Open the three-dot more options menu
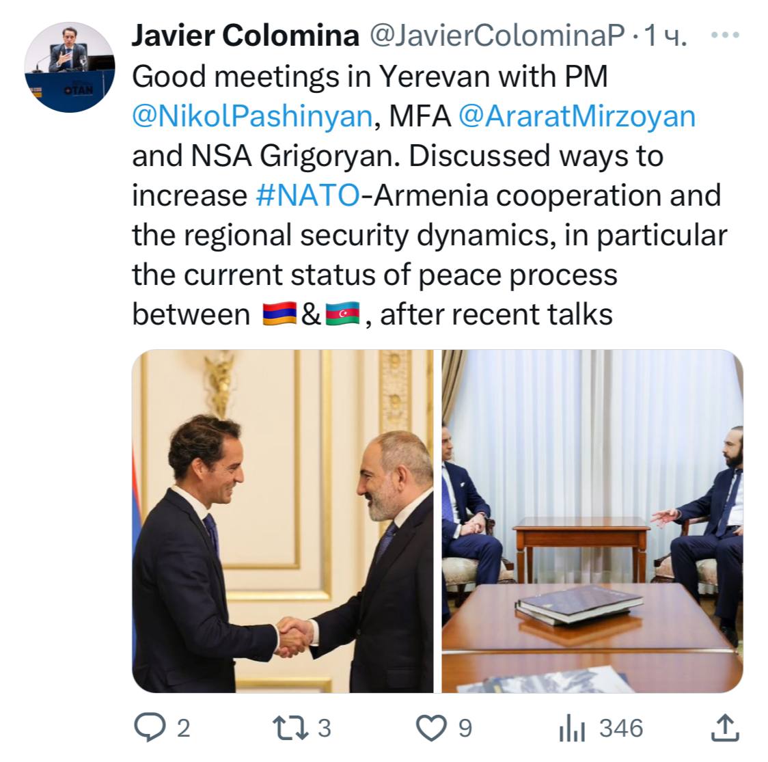Viewport: 768px width, 762px height. (x=725, y=35)
